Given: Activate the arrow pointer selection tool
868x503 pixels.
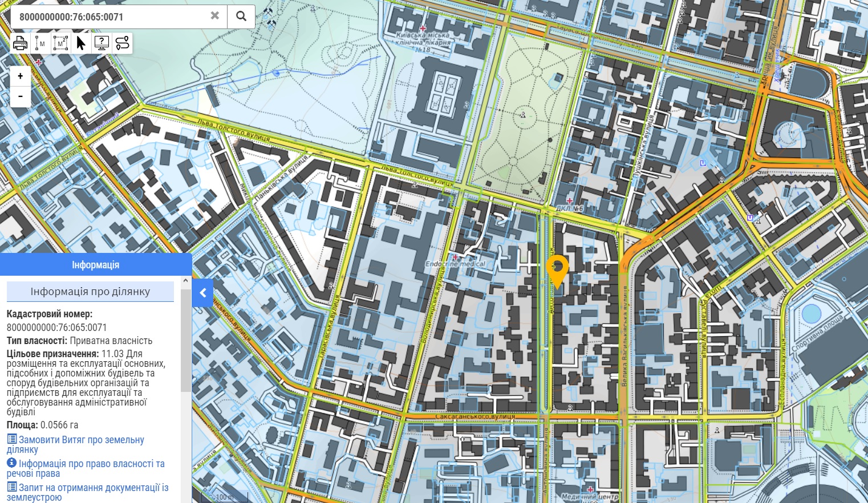Looking at the screenshot, I should [81, 43].
